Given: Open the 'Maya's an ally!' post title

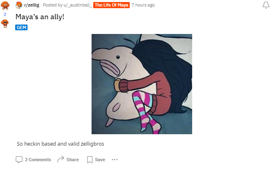Looking at the screenshot, I should point(40,17).
